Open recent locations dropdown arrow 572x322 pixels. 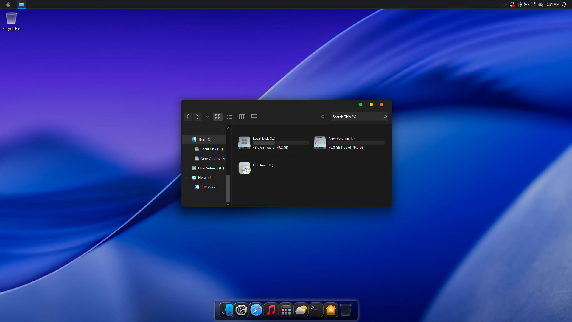pyautogui.click(x=207, y=117)
